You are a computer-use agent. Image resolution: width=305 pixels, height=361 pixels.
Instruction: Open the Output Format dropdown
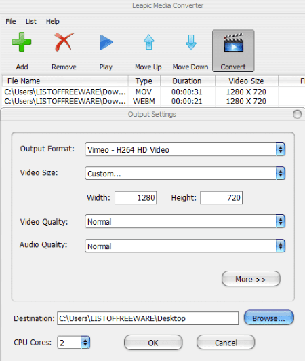[185, 149]
